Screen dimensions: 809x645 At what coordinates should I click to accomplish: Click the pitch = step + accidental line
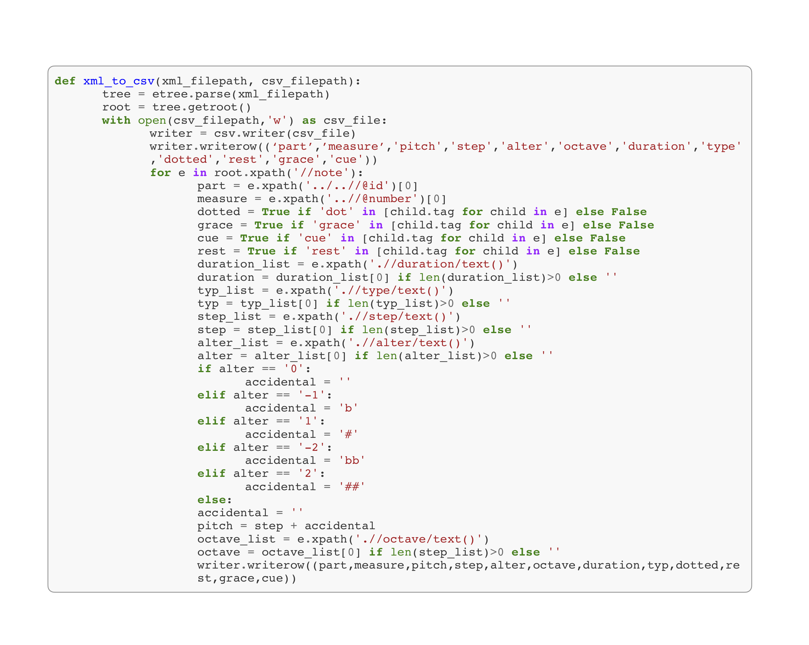pyautogui.click(x=285, y=526)
